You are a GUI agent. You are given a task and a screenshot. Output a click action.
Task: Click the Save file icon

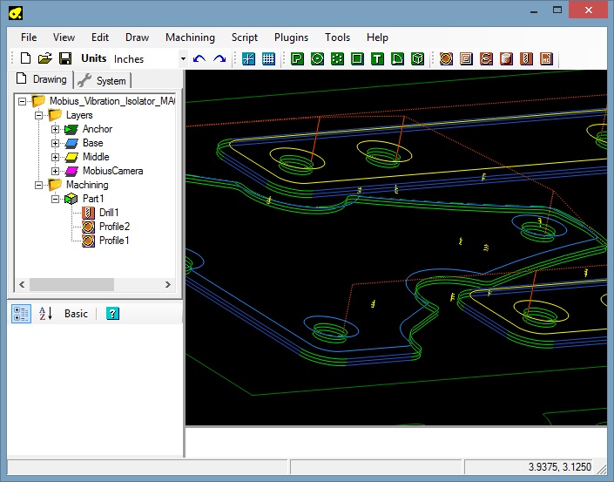click(x=64, y=59)
